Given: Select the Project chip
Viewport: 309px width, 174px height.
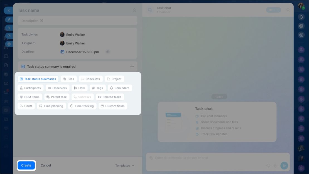Looking at the screenshot, I should tap(114, 79).
